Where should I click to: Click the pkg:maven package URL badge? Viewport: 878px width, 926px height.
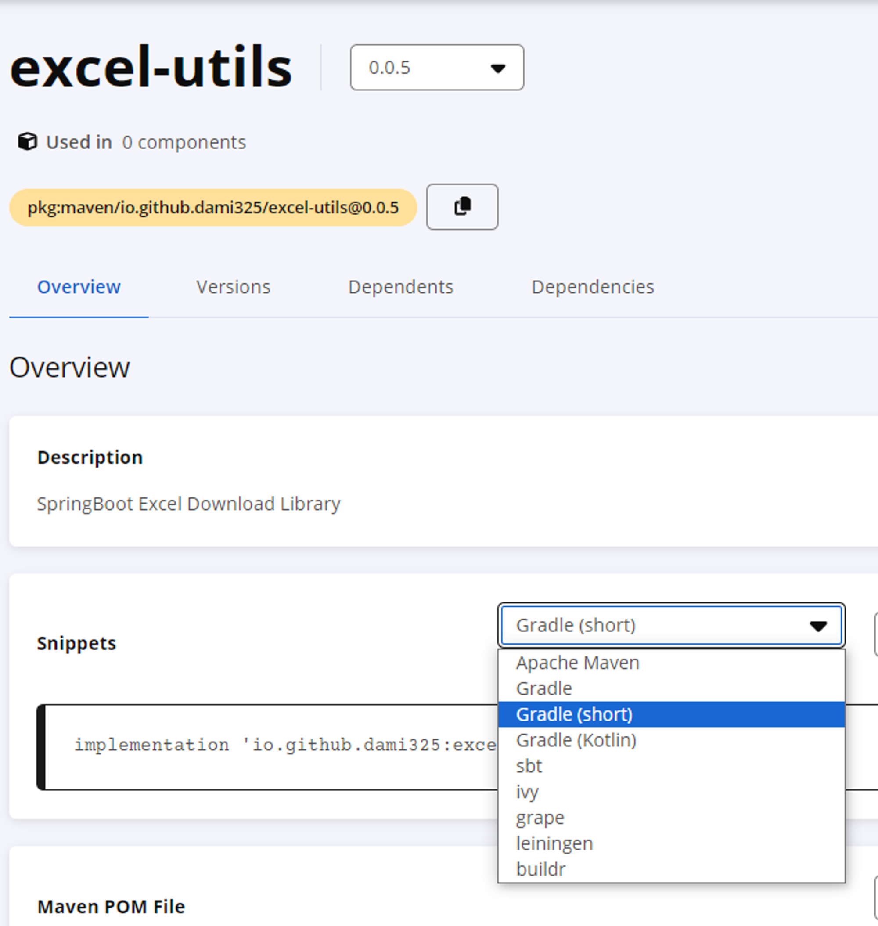[x=213, y=207]
